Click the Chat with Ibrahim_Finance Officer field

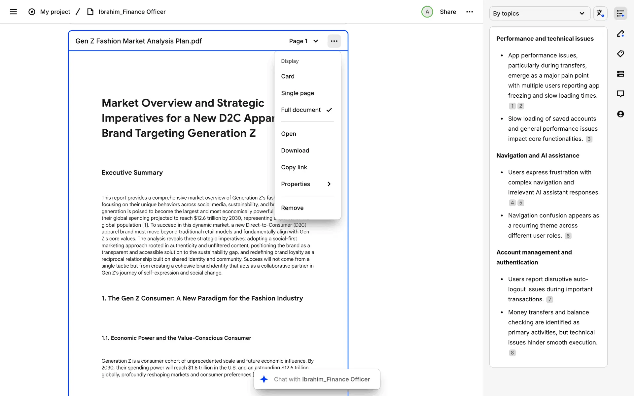point(321,379)
